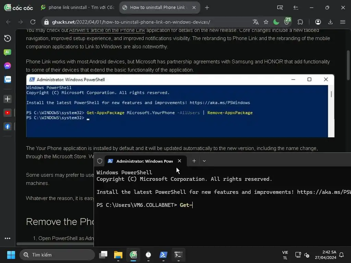
Task: Switch the VIE TL input language
Action: coord(285,255)
